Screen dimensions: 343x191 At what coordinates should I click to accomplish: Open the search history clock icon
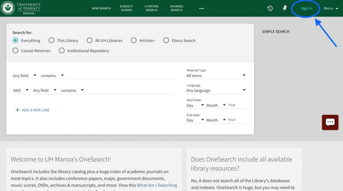click(x=270, y=8)
